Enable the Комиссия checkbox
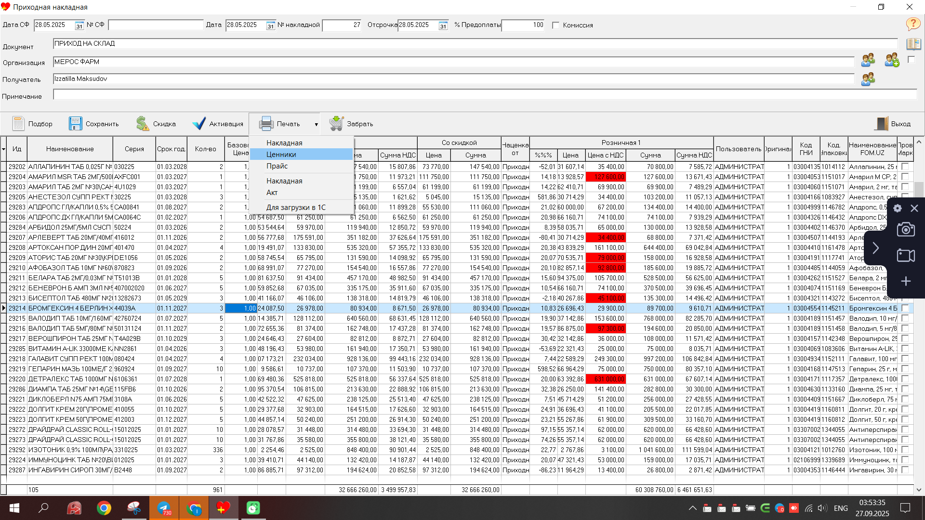The width and height of the screenshot is (925, 520). click(556, 25)
